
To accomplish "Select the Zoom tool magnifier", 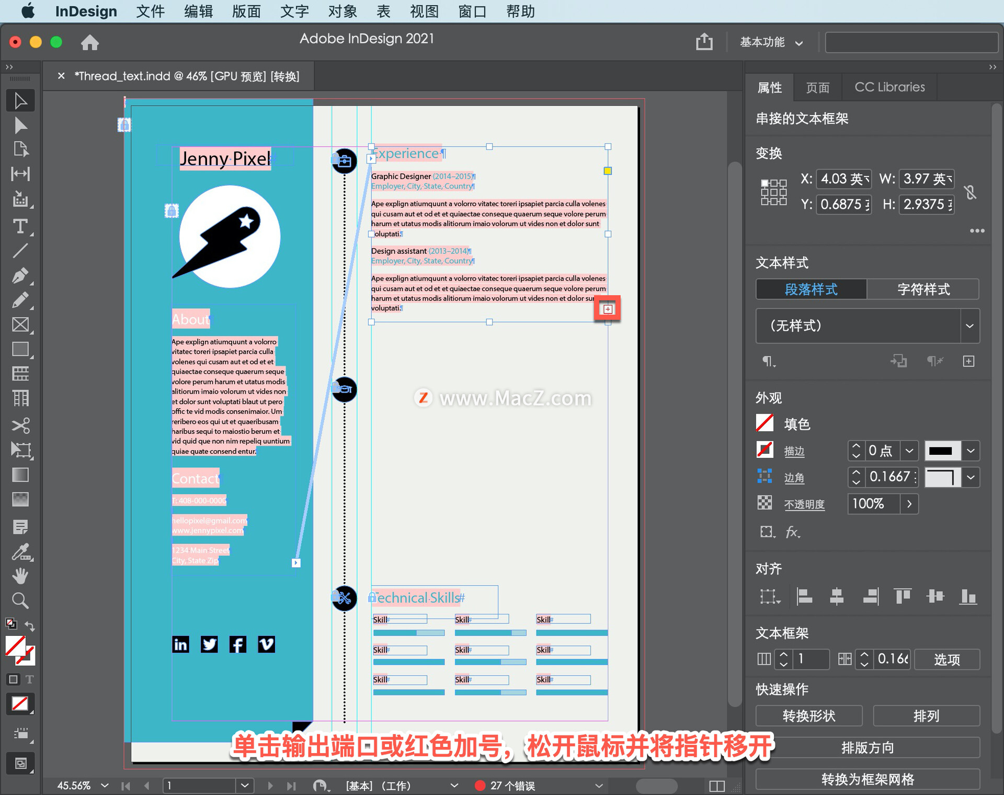I will [x=20, y=600].
